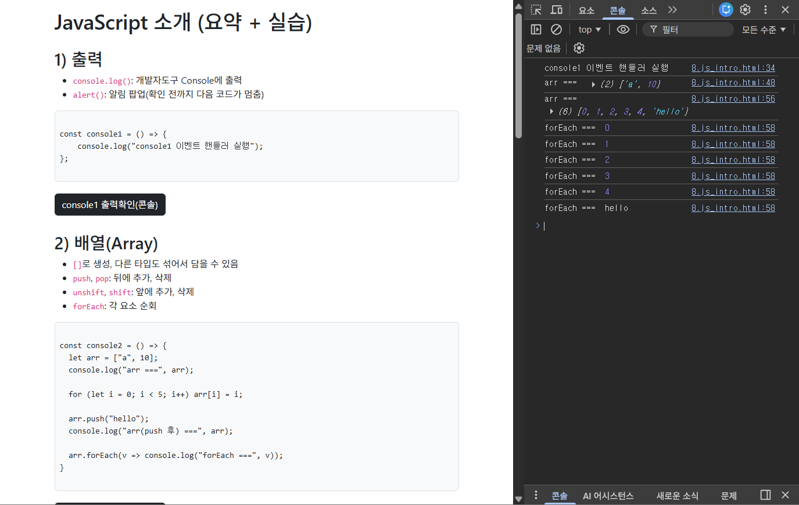Switch to the 요소 tab

click(586, 10)
